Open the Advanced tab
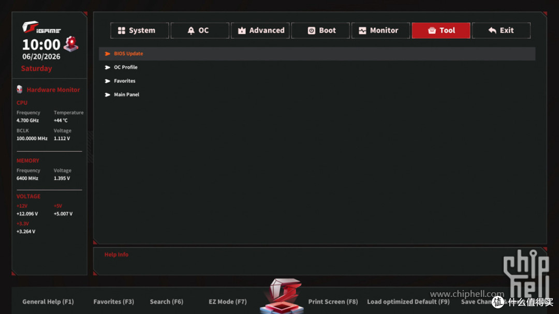Screen dimensions: 559x314 pos(260,31)
